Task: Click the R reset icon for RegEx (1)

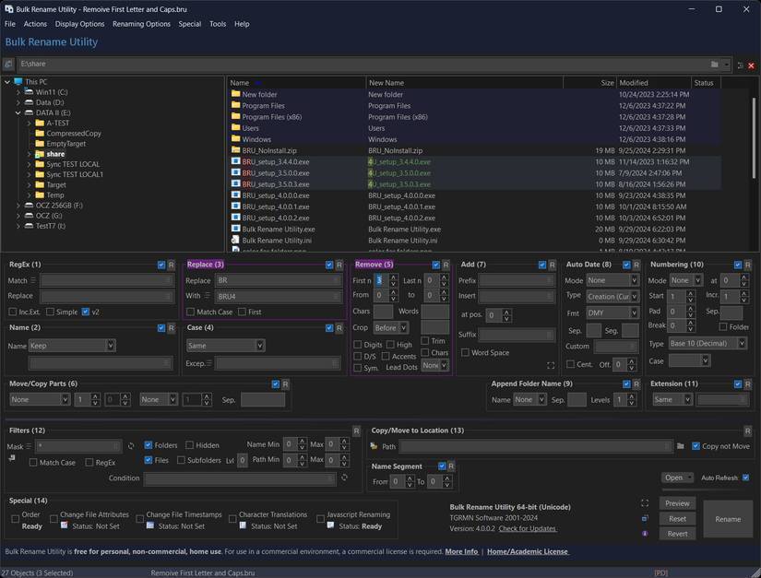Action: (171, 265)
